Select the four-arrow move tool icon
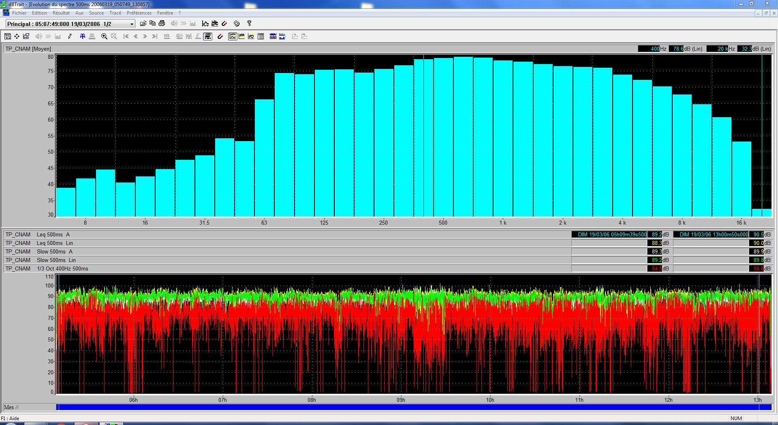The image size is (778, 425). 17,36
